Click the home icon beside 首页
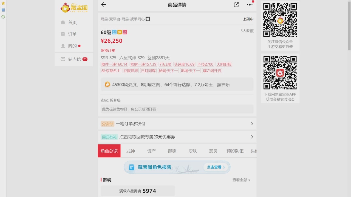 (x=63, y=22)
